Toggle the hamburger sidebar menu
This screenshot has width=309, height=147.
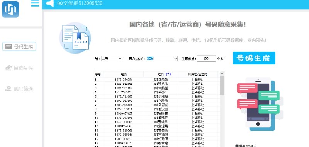click(x=35, y=3)
